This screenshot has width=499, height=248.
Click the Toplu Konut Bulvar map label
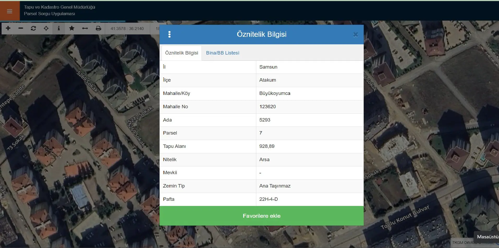coord(405,217)
